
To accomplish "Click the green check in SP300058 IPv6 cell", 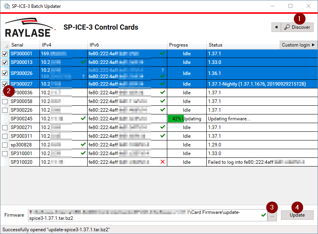I will pos(163,101).
